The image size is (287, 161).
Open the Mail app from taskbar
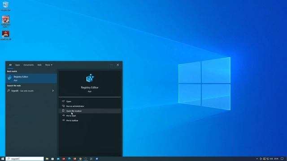58,159
